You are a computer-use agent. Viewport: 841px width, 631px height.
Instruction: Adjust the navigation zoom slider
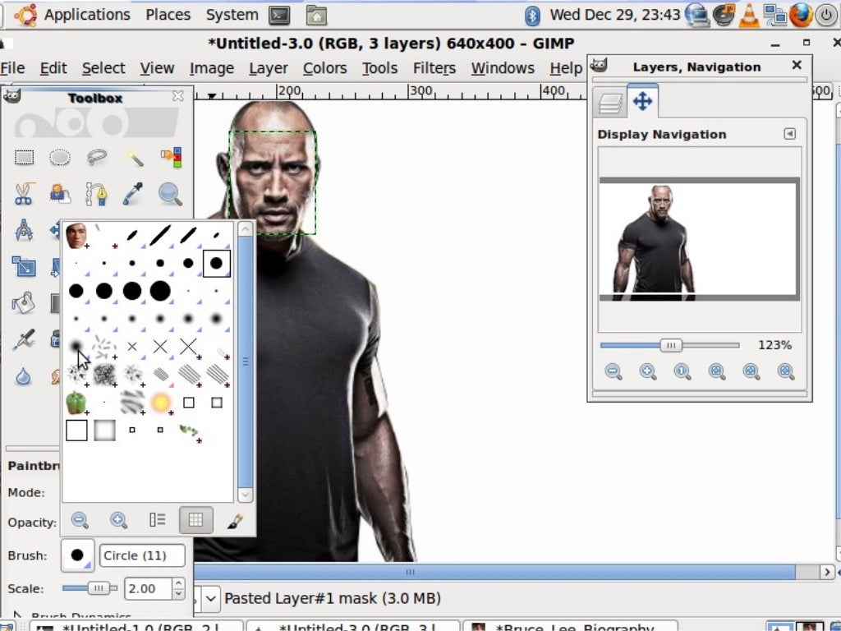point(670,345)
